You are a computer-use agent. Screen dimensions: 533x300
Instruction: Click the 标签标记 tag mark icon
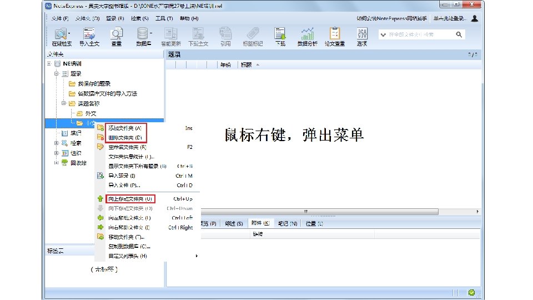(x=253, y=37)
